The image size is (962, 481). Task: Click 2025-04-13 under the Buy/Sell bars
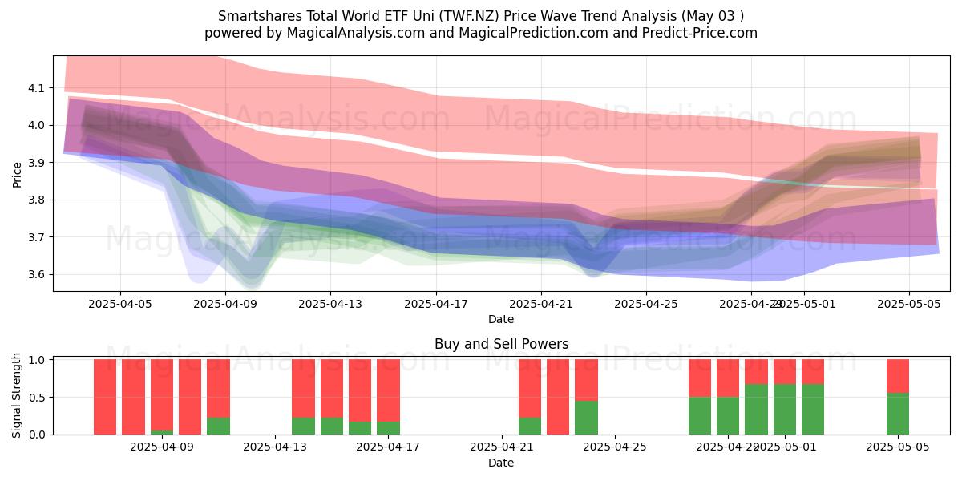275,447
